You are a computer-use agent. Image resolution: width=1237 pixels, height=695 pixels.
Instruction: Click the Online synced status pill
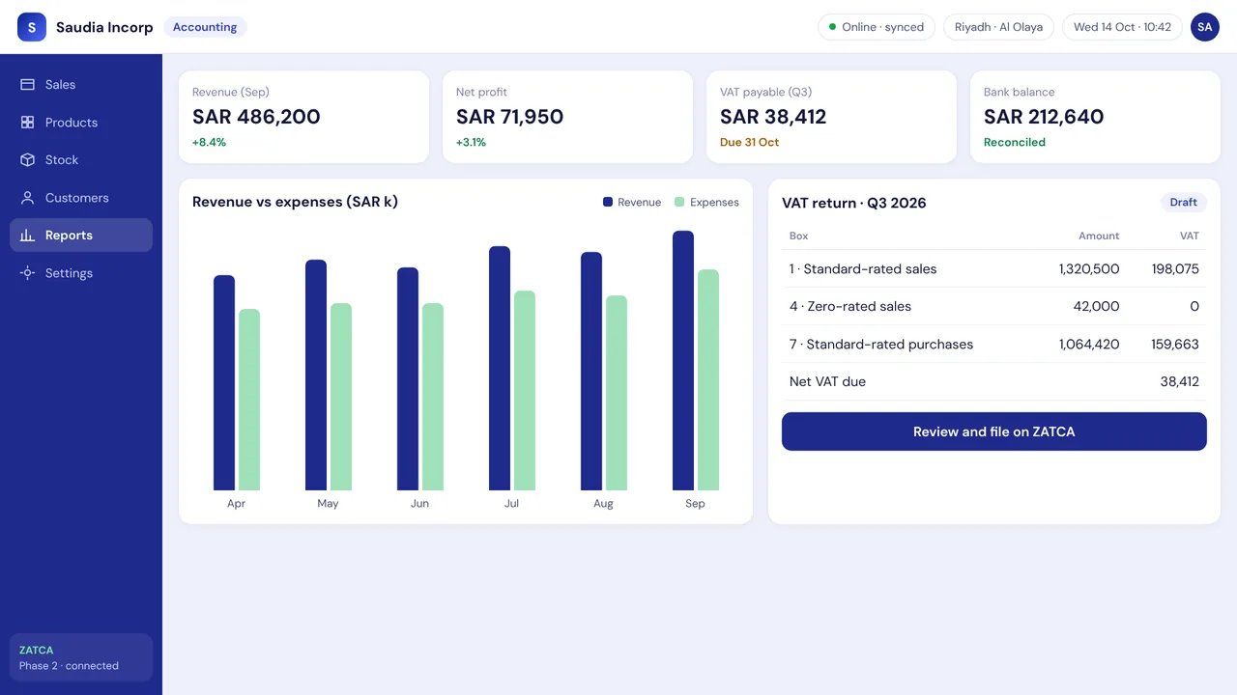click(x=877, y=27)
